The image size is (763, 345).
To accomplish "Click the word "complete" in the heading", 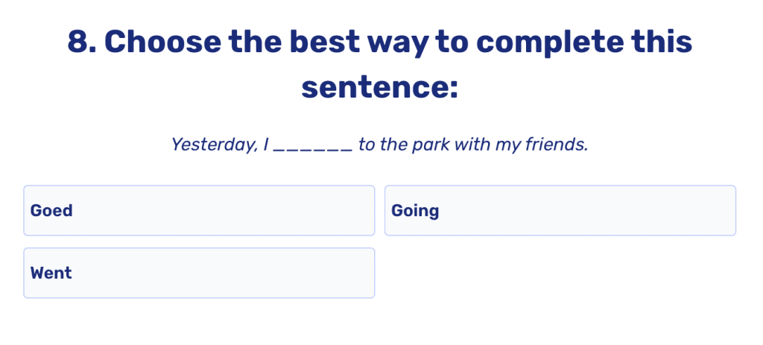I will [551, 42].
